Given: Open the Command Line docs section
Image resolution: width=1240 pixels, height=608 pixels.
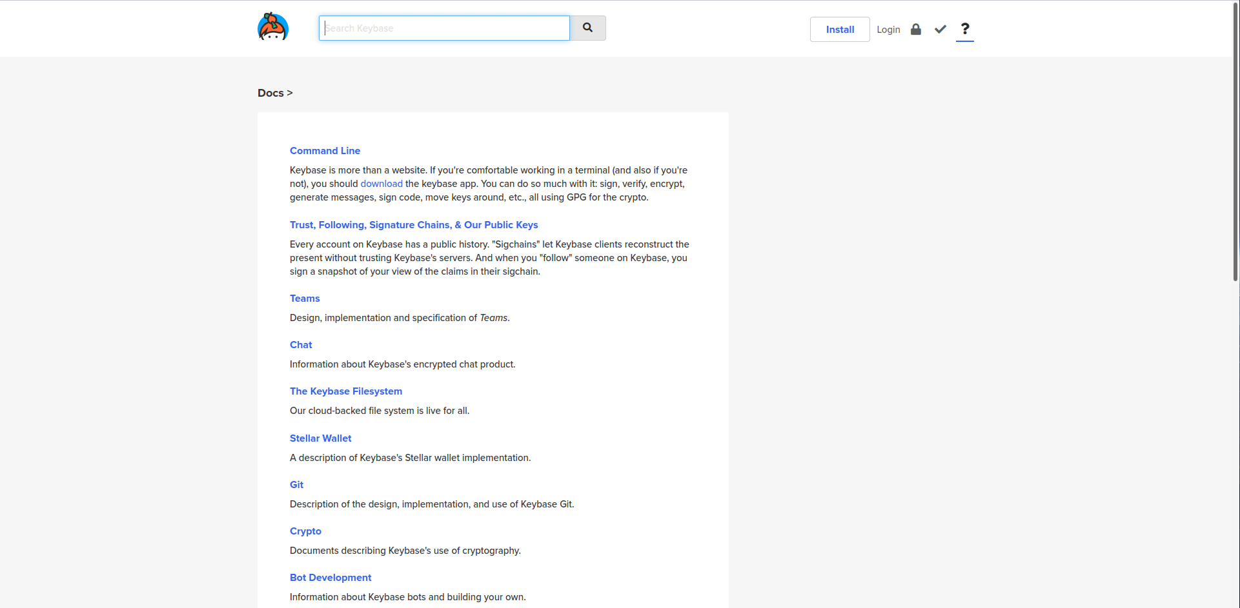Looking at the screenshot, I should point(325,151).
